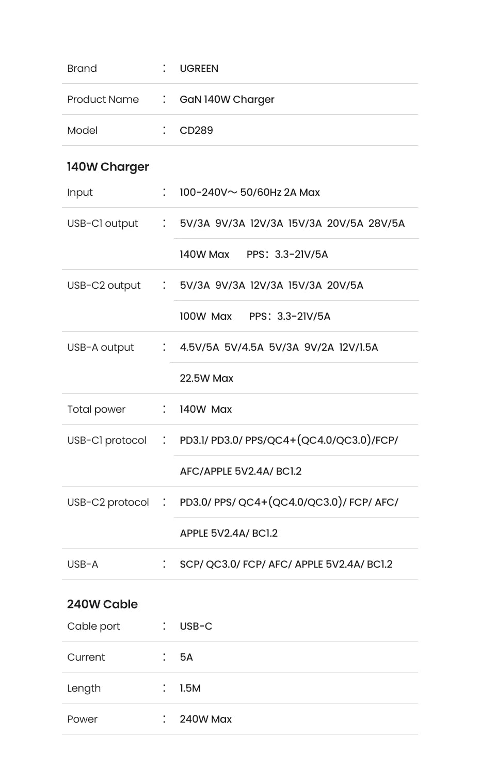Select the GaN 140W Charger product name
Screen dimensions: 480x767
pyautogui.click(x=227, y=99)
